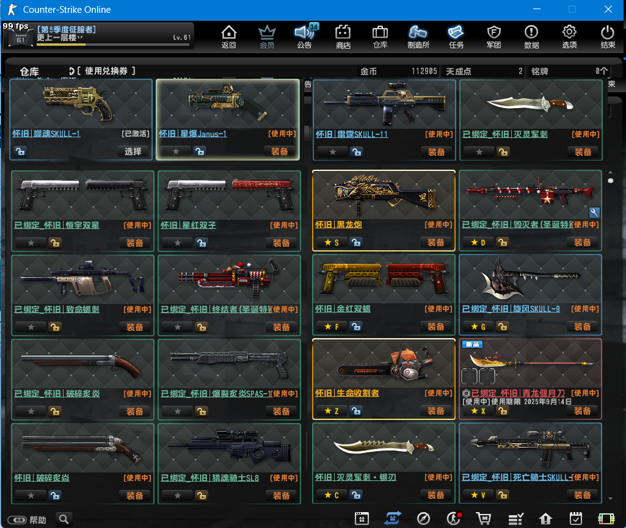Select the 终结者 Christmas minigun thumbnail
626x528 pixels.
pos(229,280)
